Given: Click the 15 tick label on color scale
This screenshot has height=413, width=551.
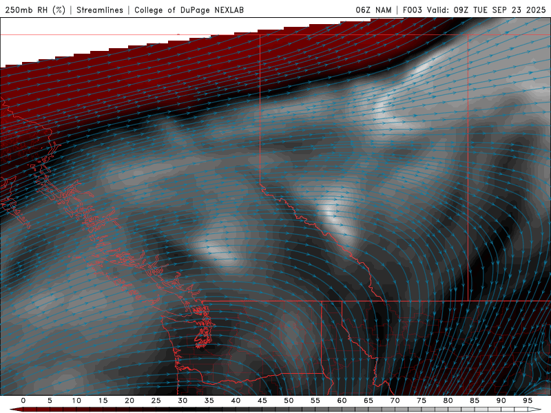Looking at the screenshot, I should (103, 401).
